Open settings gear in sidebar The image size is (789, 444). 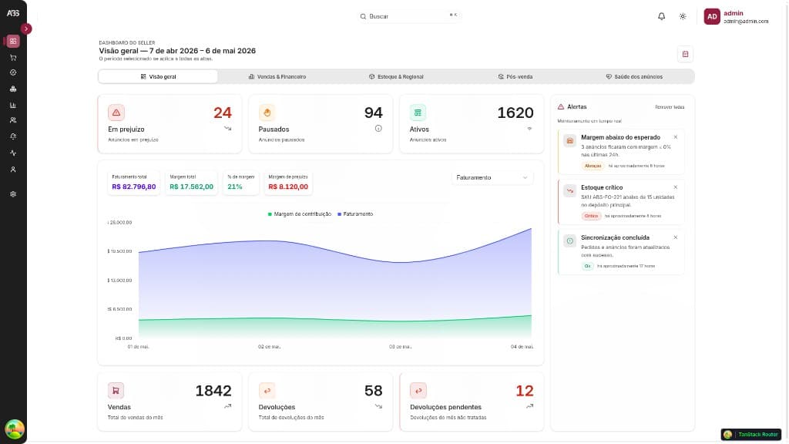(13, 193)
